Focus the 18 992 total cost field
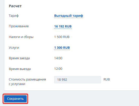139x106 pixels. pyautogui.click(x=78, y=79)
